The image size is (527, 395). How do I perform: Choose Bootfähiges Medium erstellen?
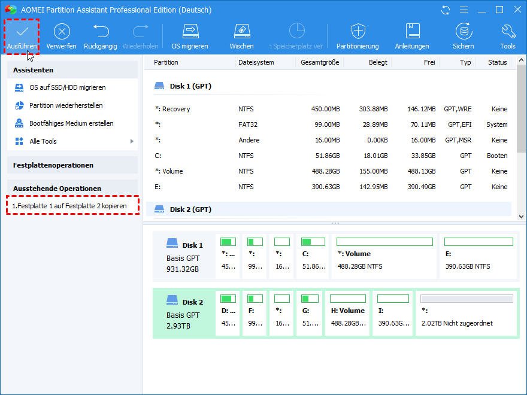click(x=71, y=123)
